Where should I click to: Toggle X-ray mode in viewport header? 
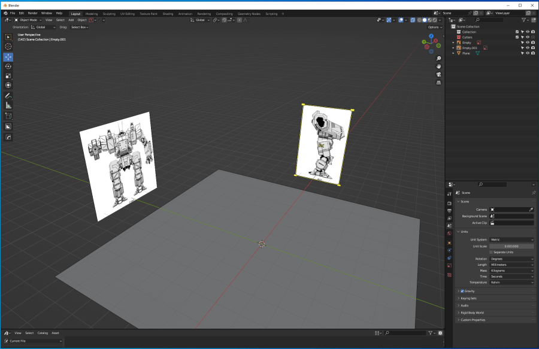[x=413, y=20]
